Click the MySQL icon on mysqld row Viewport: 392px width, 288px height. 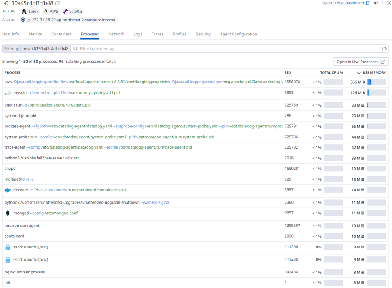coord(8,93)
